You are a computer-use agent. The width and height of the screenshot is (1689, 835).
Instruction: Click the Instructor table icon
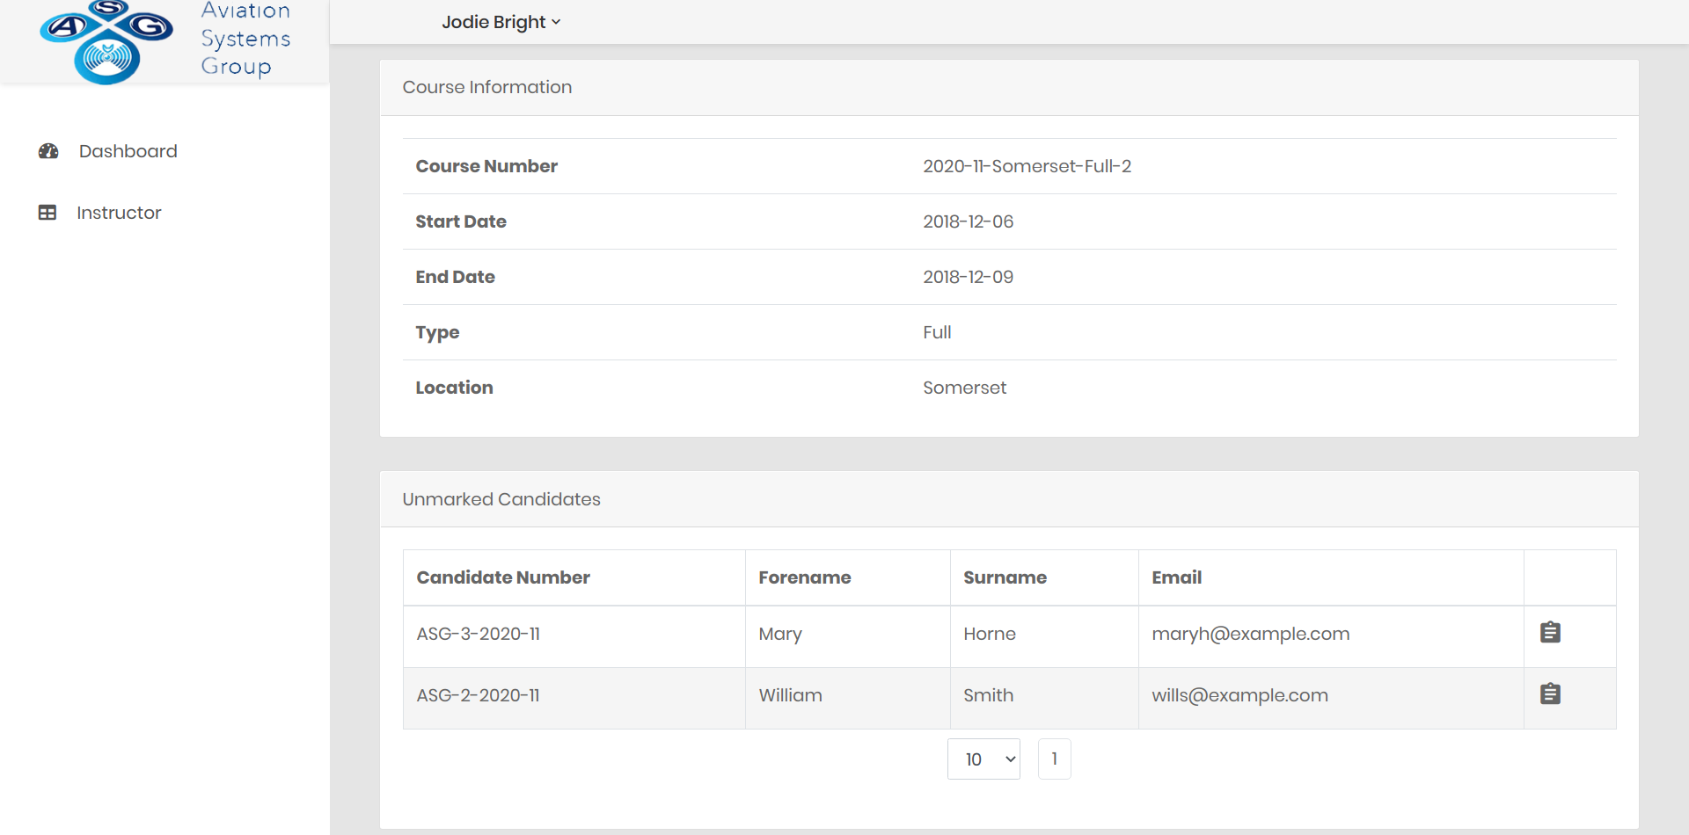pyautogui.click(x=48, y=213)
